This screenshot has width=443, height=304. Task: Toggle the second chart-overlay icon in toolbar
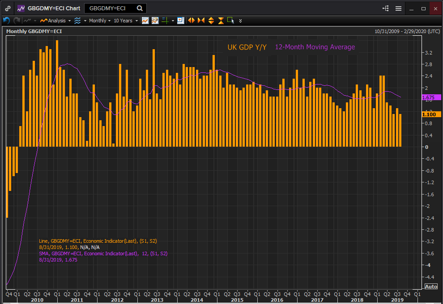point(155,21)
